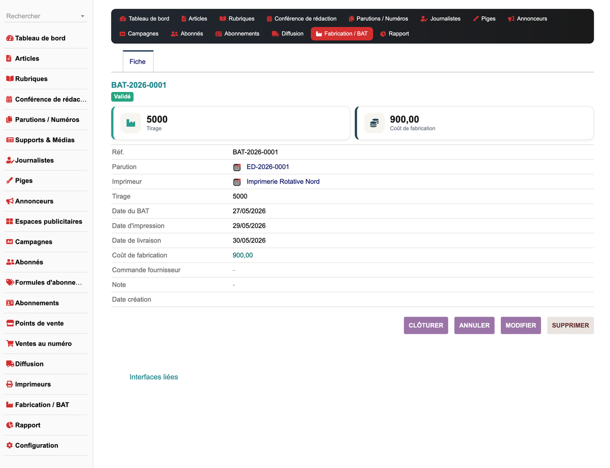Click the MODIFIER button
This screenshot has height=468, width=610.
(521, 325)
